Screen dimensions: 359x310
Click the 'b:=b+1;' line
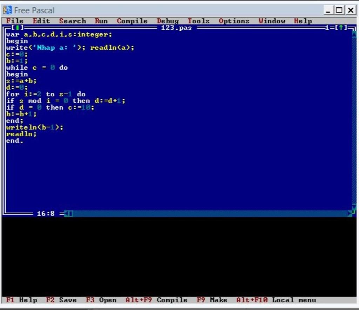tap(21, 114)
